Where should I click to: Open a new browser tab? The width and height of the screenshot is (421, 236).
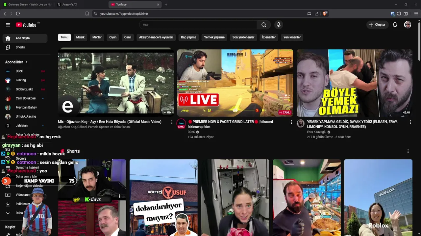pos(166,5)
